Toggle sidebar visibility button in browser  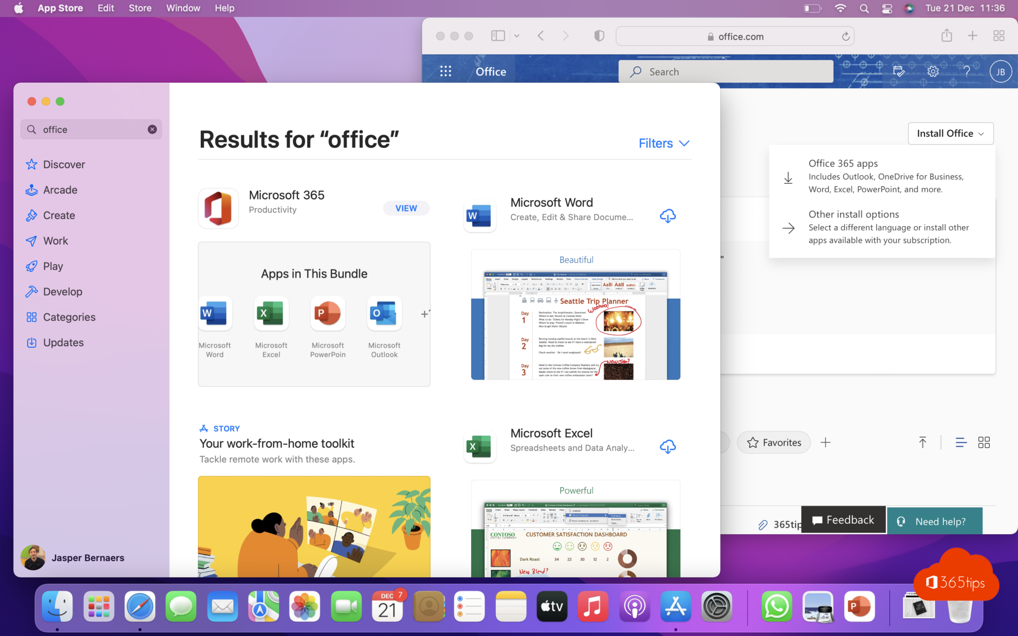pyautogui.click(x=499, y=35)
